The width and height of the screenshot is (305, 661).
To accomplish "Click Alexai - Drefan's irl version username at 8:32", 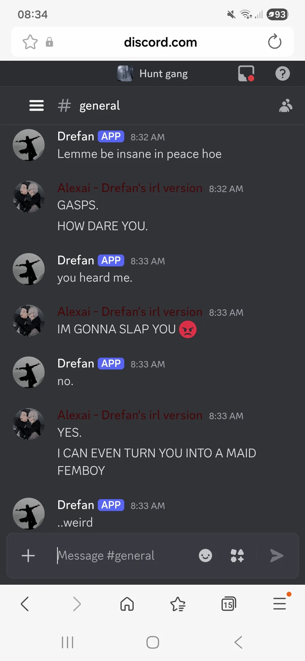I will point(130,188).
